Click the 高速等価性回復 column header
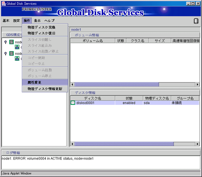Screen dimensions: 202x177 186,41
